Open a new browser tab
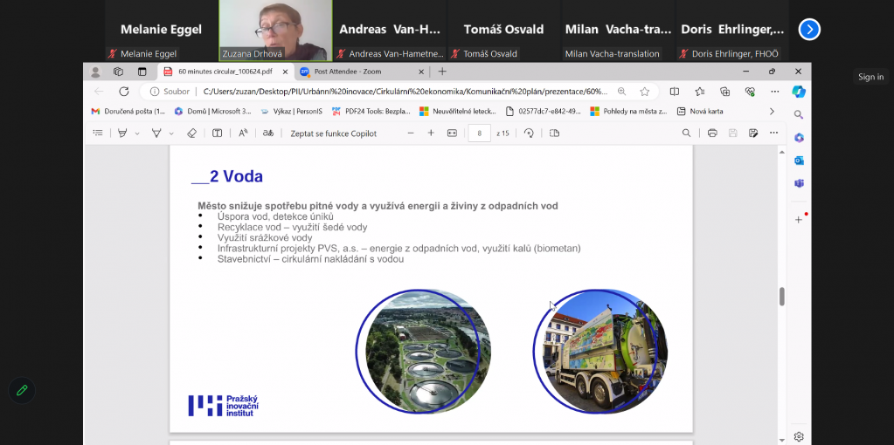894x445 pixels. [x=442, y=72]
